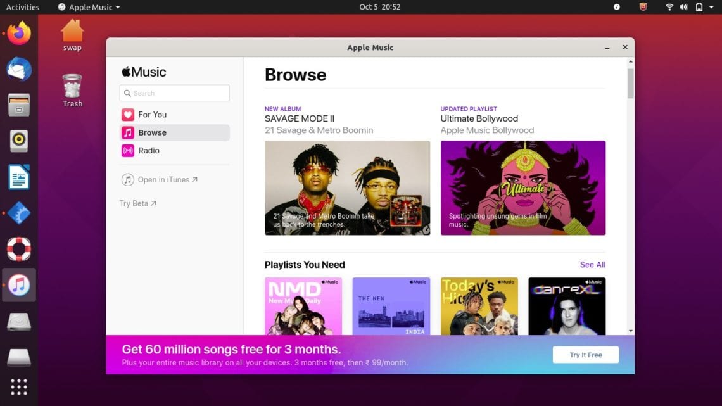Image resolution: width=722 pixels, height=406 pixels.
Task: Open the Activities overview
Action: pos(23,7)
